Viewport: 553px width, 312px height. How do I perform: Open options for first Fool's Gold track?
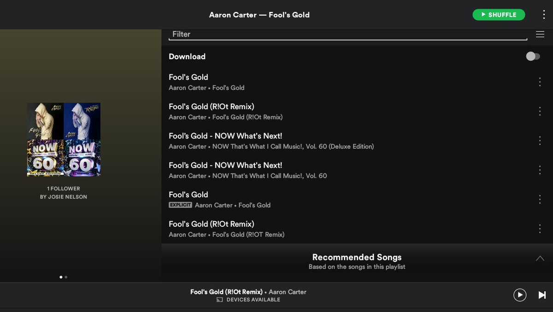(x=540, y=82)
